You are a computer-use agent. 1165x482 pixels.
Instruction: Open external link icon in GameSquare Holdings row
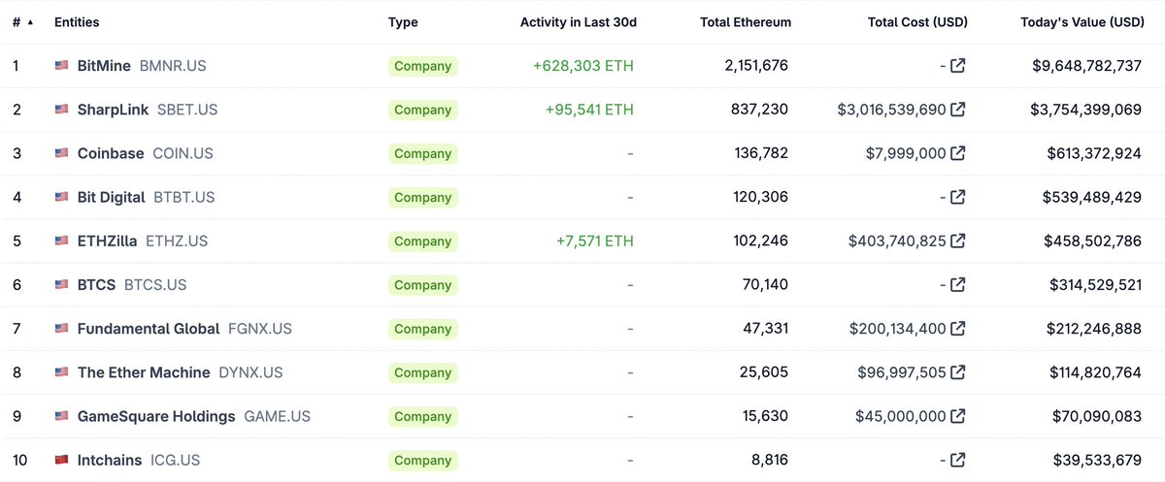[x=957, y=416]
